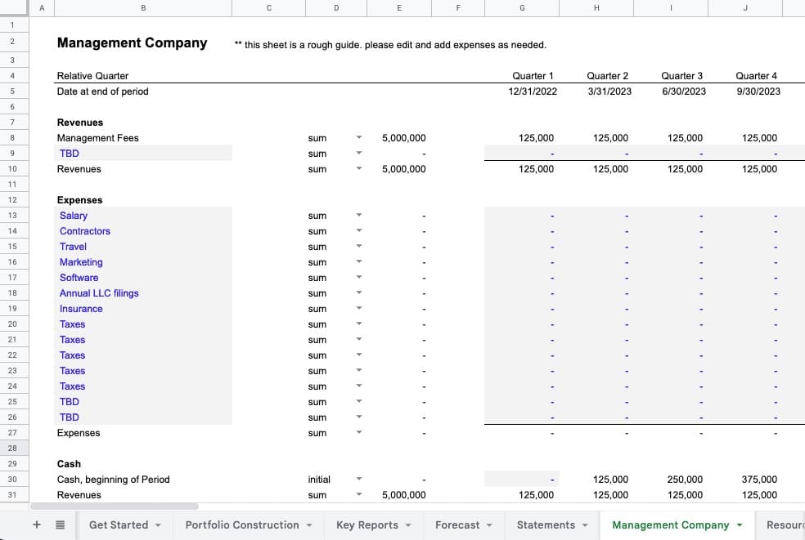Open the all sheets list icon
The width and height of the screenshot is (805, 540).
60,524
